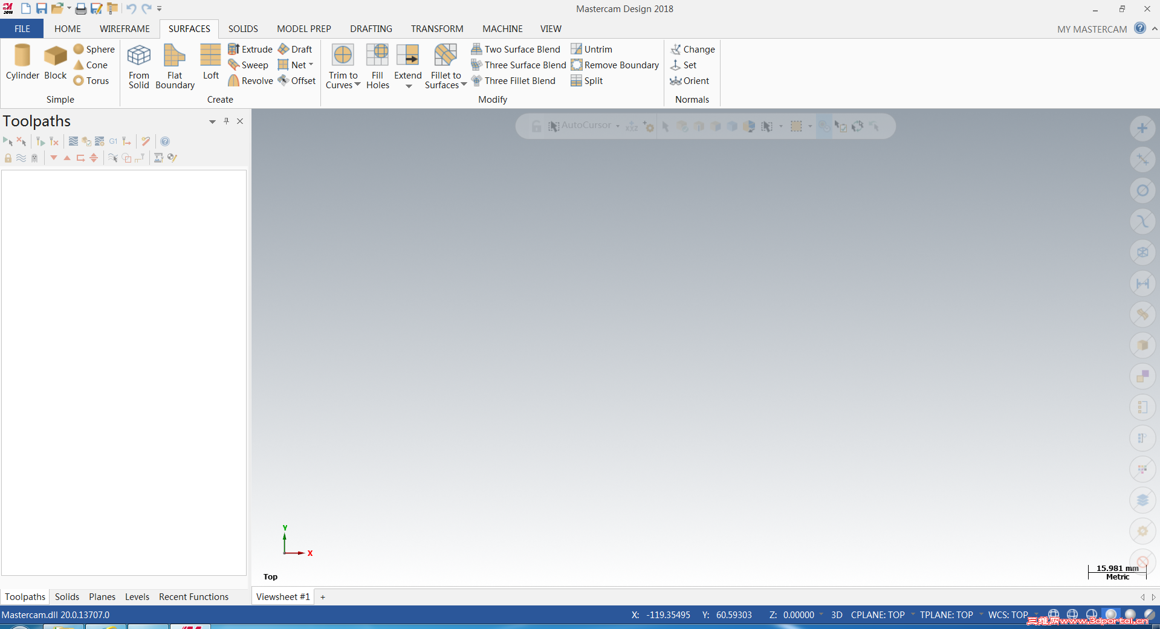Select the Viewsheet #1 tab
The image size is (1160, 629).
tap(283, 596)
